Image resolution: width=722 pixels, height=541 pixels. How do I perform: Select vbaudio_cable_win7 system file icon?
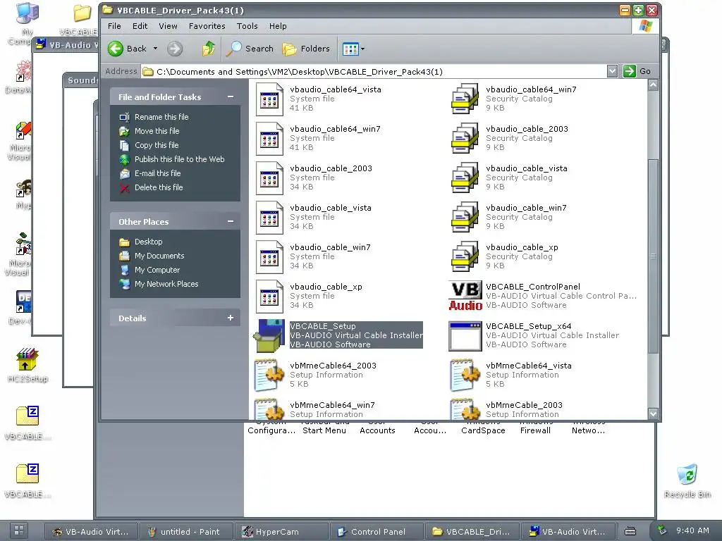pos(269,257)
